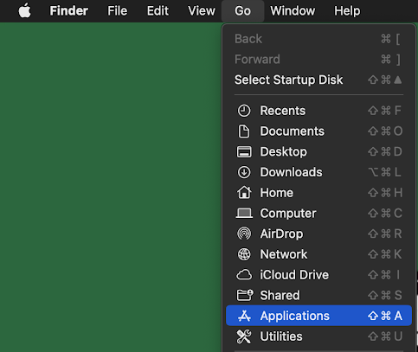Open the Help menu
The image size is (418, 352).
click(347, 11)
